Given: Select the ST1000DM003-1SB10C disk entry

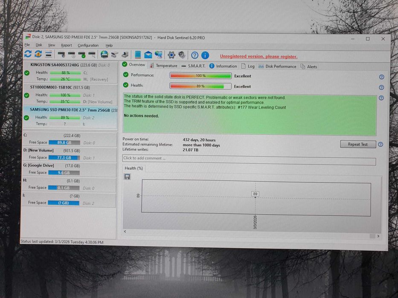Looking at the screenshot, I should pyautogui.click(x=70, y=95).
